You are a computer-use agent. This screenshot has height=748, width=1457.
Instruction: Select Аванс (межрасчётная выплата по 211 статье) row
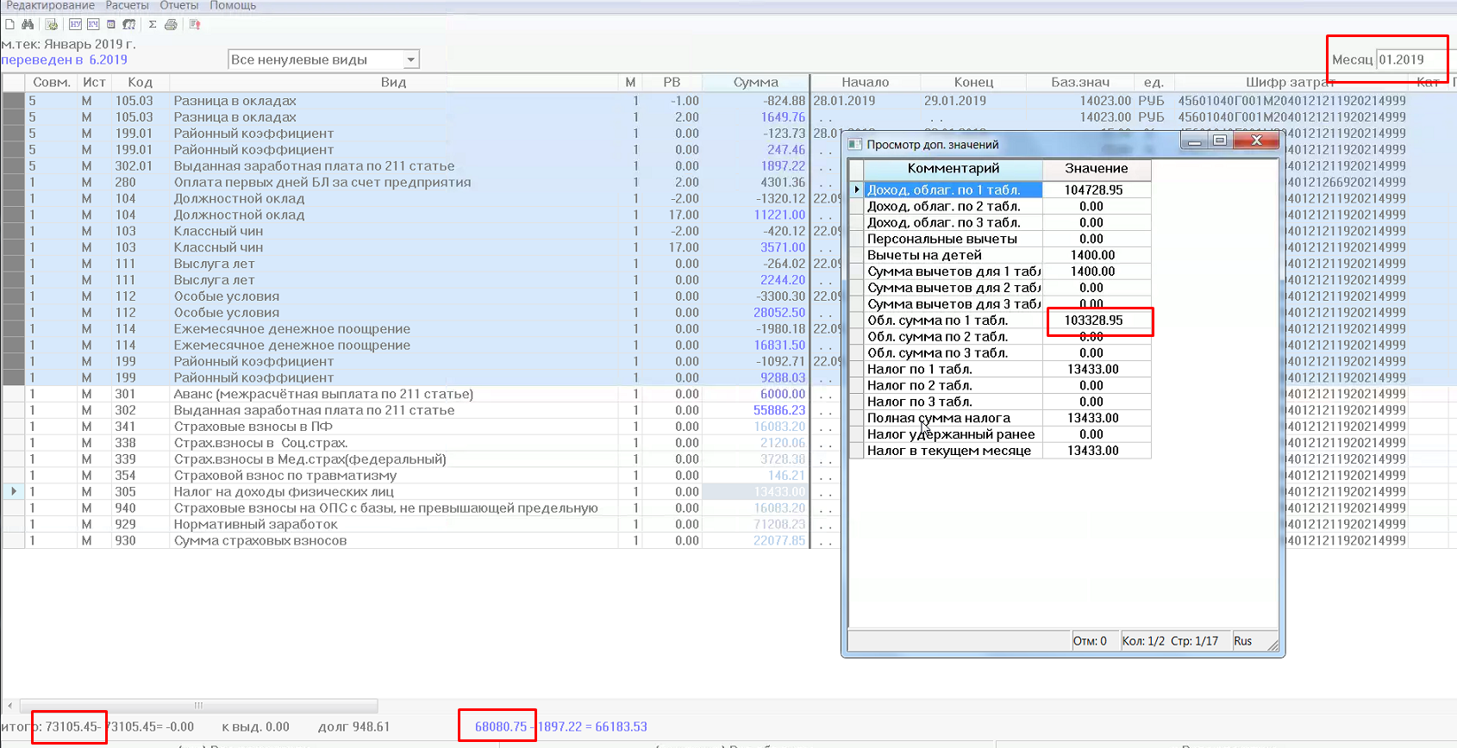(405, 394)
